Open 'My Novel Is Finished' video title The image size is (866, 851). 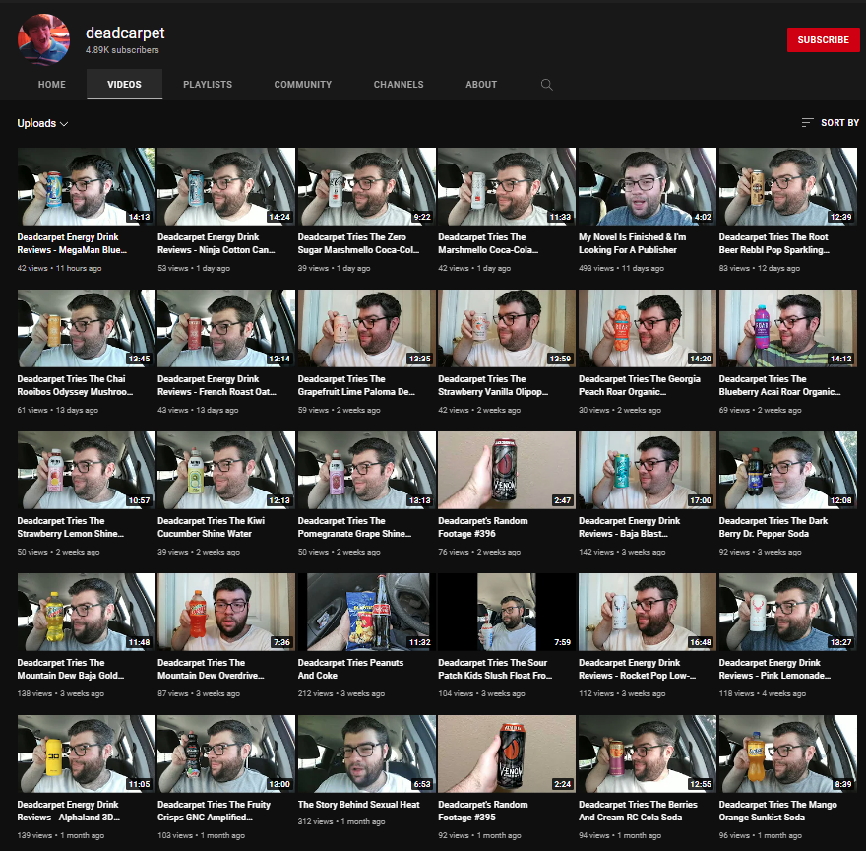(632, 243)
